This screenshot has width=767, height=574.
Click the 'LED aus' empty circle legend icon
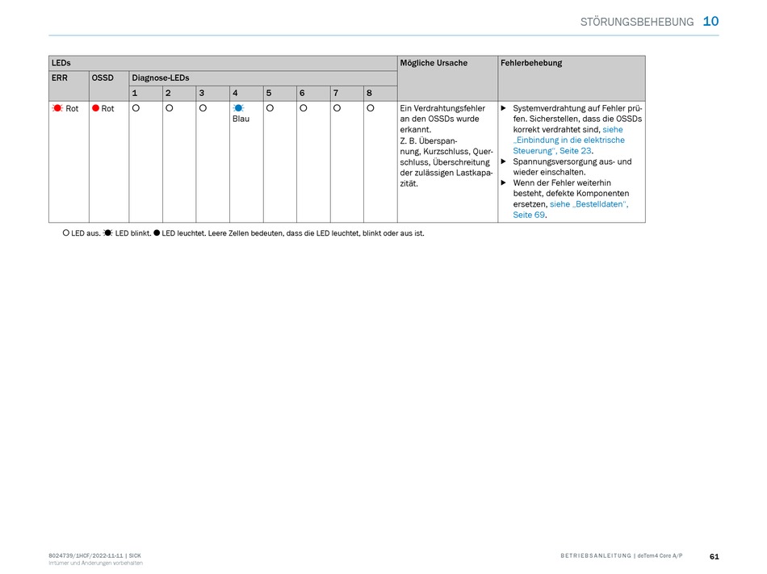(66, 233)
